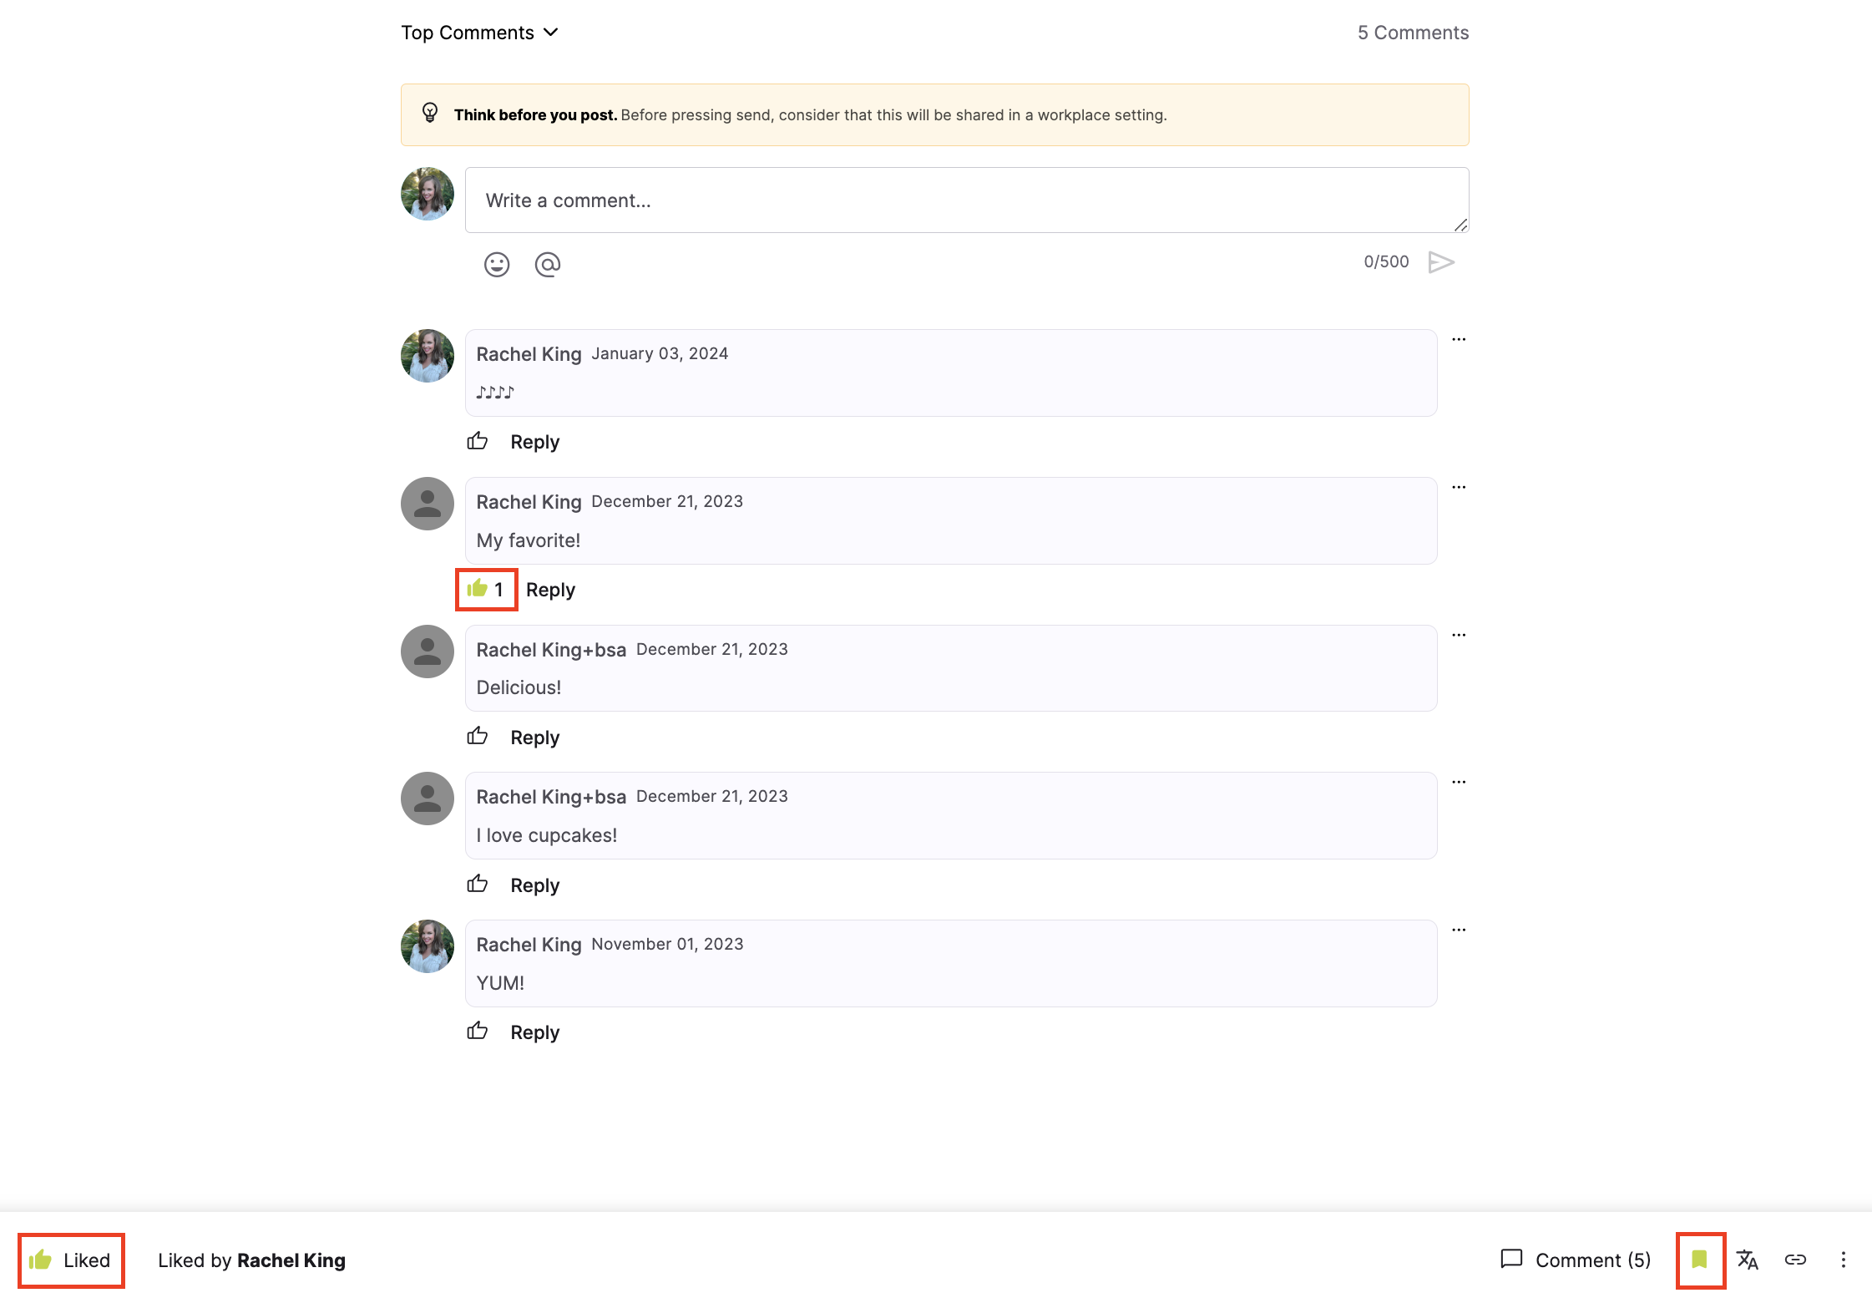
Task: Click the lightbulb icon in the notice banner
Action: pos(430,113)
